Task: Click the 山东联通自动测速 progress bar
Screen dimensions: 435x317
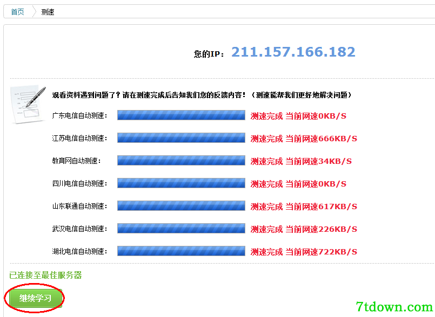Action: click(x=181, y=206)
